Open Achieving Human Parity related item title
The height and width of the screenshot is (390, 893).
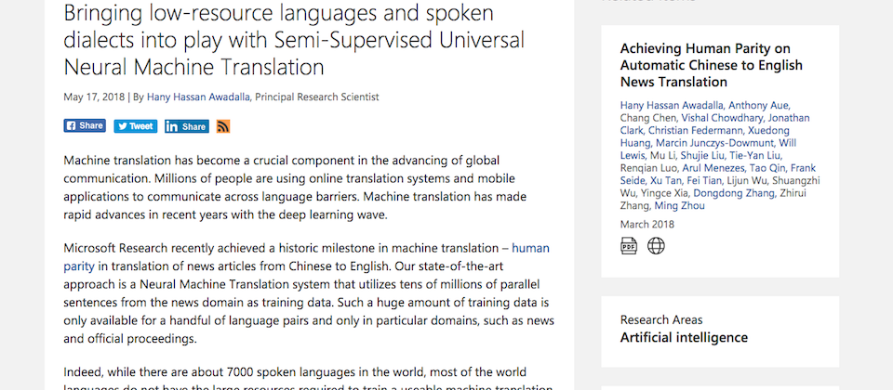pos(712,65)
